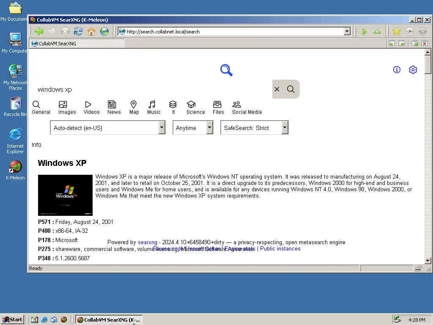
Task: Open My Network Places desktop icon
Action: pos(15,77)
